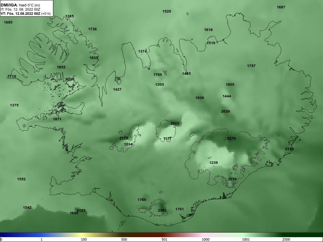The width and height of the screenshot is (323, 242).
Task: Click the legend tick label 1000
Action: pos(205,239)
